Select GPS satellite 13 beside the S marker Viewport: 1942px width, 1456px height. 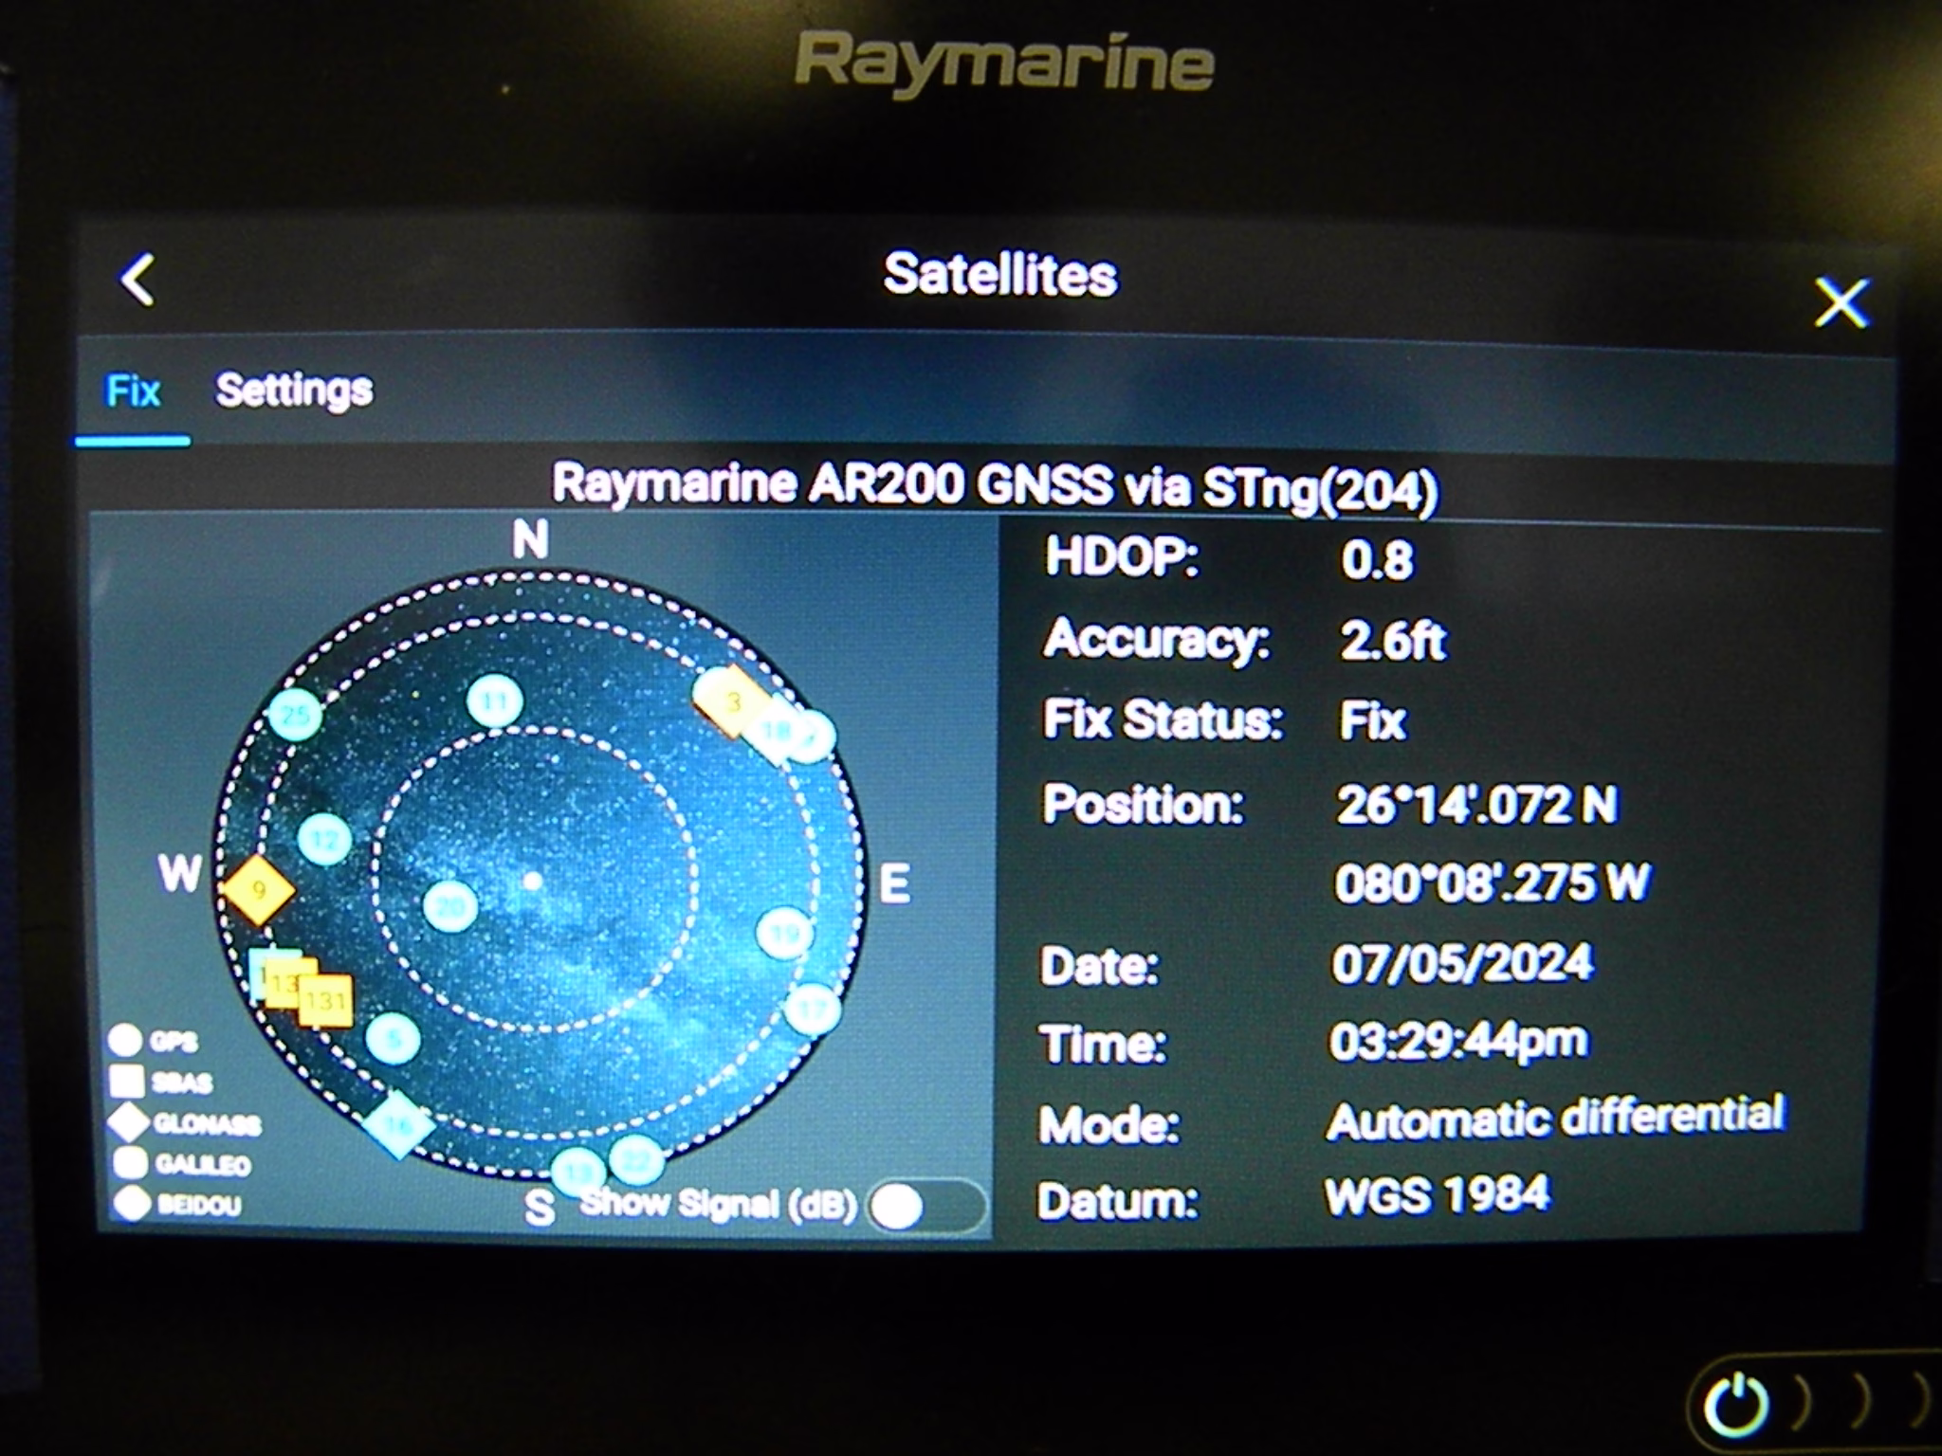pyautogui.click(x=578, y=1173)
